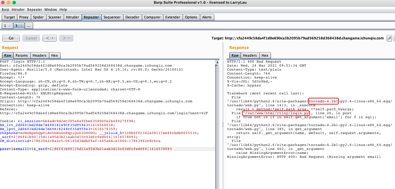Open the Repeater menu

(x=35, y=9)
